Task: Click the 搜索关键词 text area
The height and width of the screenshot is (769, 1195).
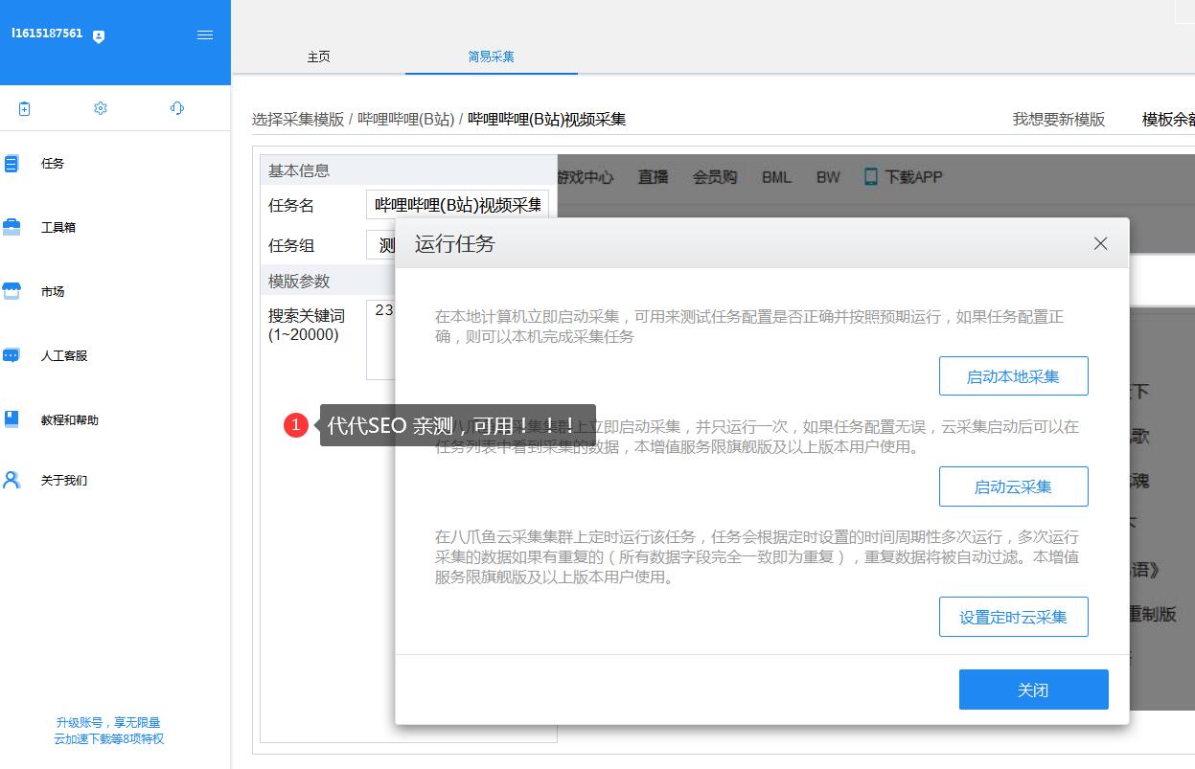Action: tap(381, 340)
